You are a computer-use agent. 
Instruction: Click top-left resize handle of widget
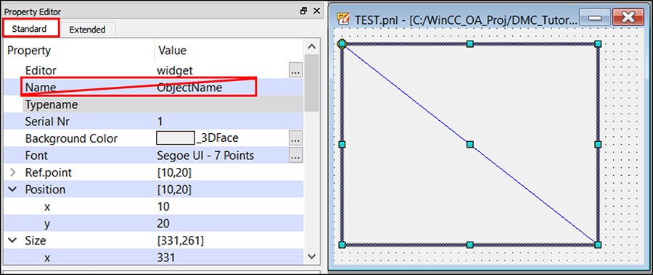[342, 43]
